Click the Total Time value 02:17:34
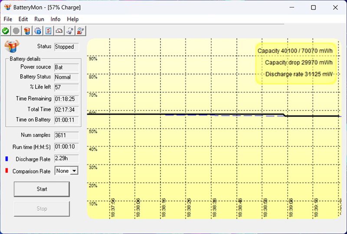Viewport: 347px width, 234px height. click(66, 110)
